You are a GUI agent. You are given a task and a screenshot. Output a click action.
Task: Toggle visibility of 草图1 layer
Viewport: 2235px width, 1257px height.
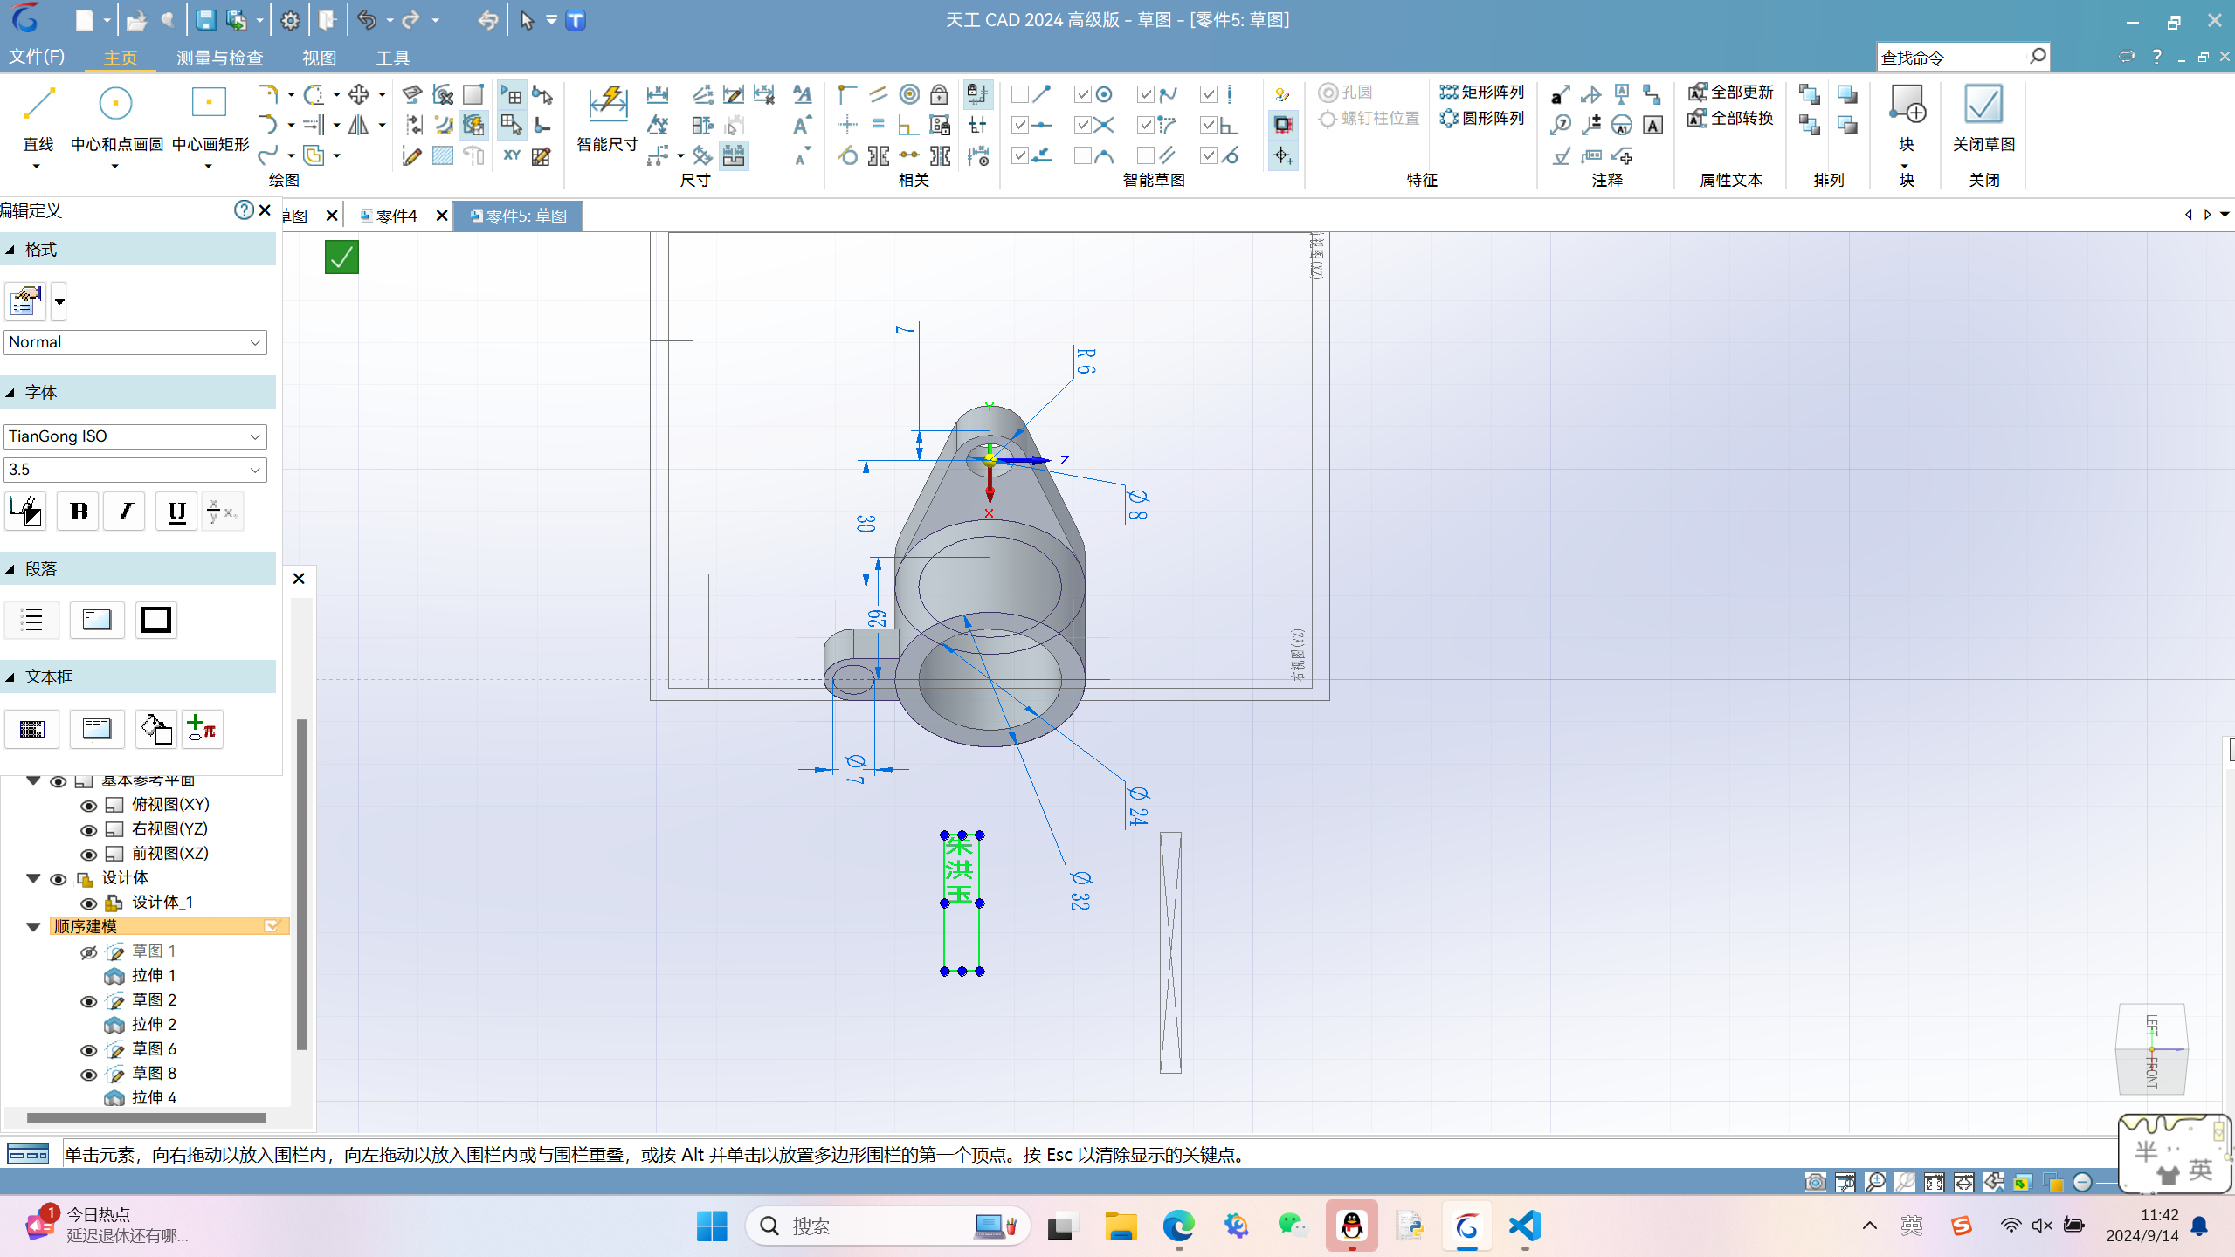pos(89,951)
